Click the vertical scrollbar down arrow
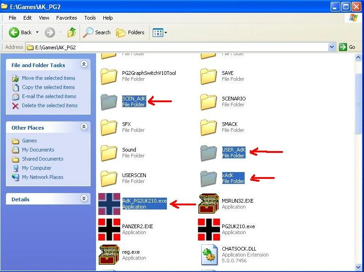 pyautogui.click(x=358, y=267)
